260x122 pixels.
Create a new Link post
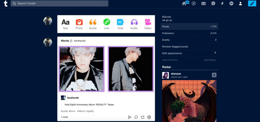[107, 24]
